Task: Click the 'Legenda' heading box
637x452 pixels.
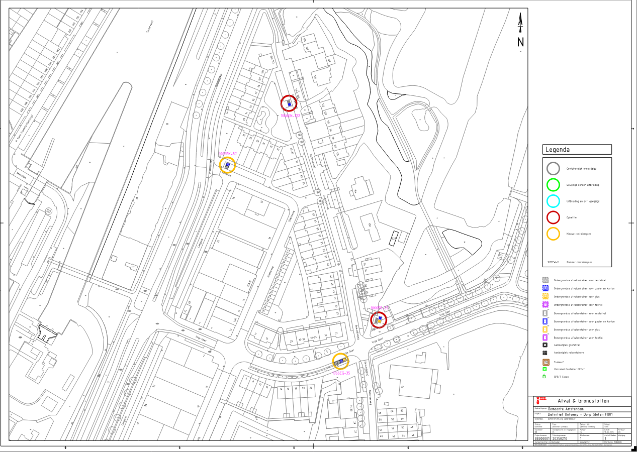Action: 577,149
